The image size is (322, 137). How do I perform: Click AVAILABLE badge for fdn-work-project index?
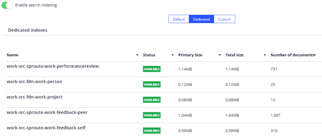pyautogui.click(x=152, y=100)
